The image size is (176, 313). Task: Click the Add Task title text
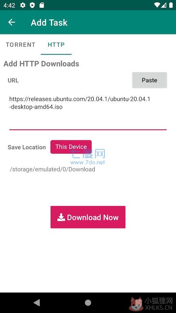pos(49,22)
